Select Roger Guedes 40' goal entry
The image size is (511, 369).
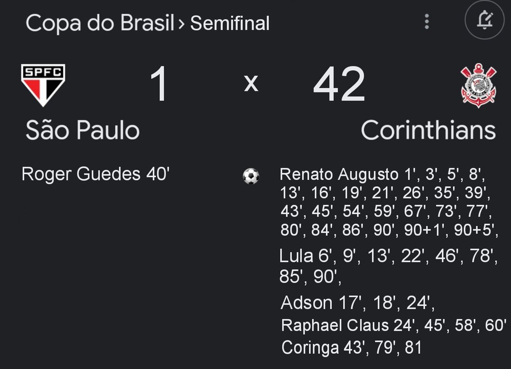tap(96, 174)
